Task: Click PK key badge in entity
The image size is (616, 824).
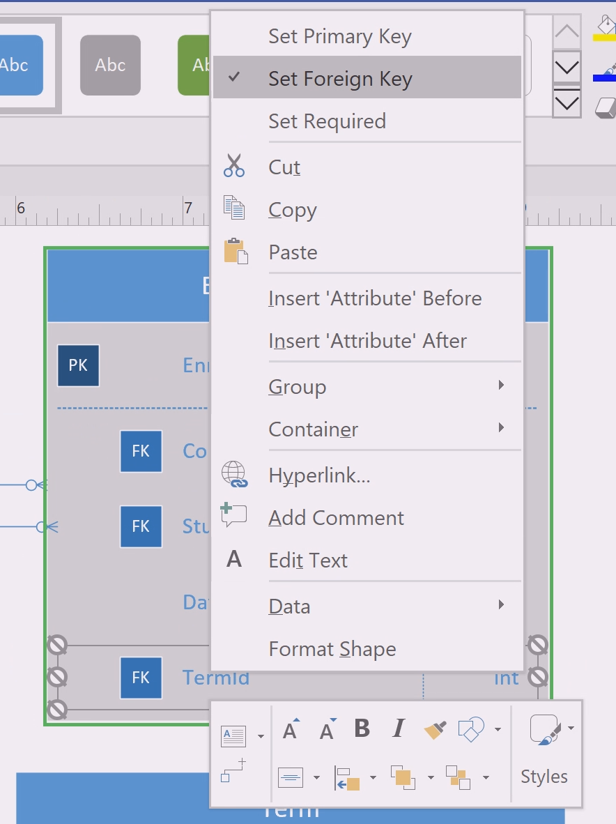Action: point(78,365)
